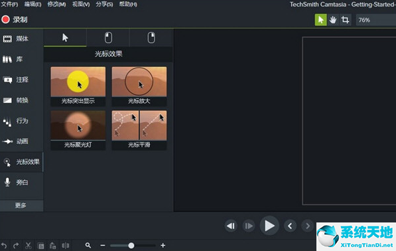Select the crop tool icon
Screen dimensions: 396x251
point(345,20)
